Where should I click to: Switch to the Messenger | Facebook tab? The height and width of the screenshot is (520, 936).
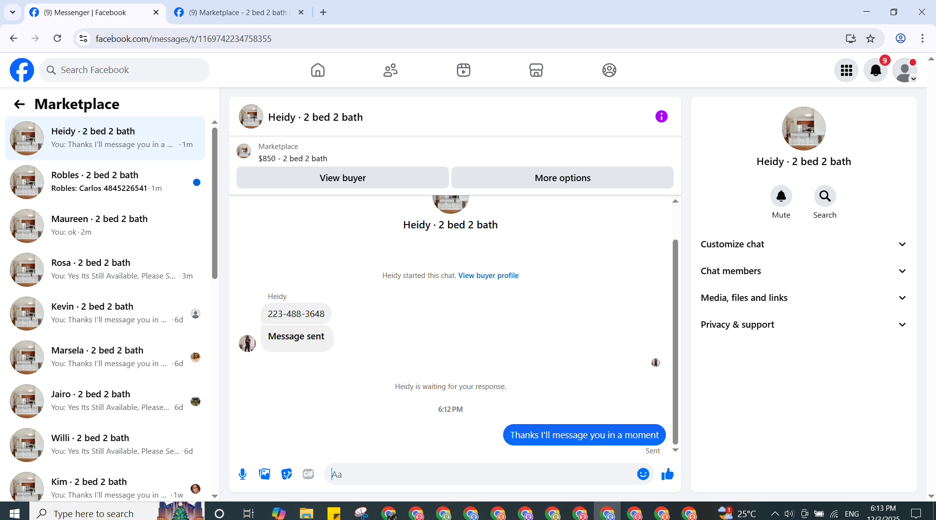coord(95,13)
